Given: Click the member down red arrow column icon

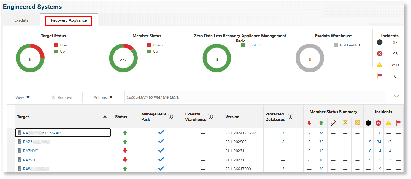Looking at the screenshot, I should pos(309,123).
